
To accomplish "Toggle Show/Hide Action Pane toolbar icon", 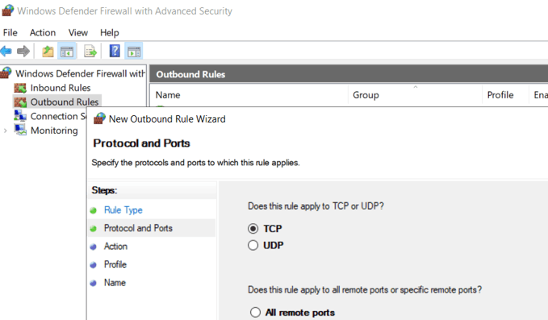I will pos(133,52).
